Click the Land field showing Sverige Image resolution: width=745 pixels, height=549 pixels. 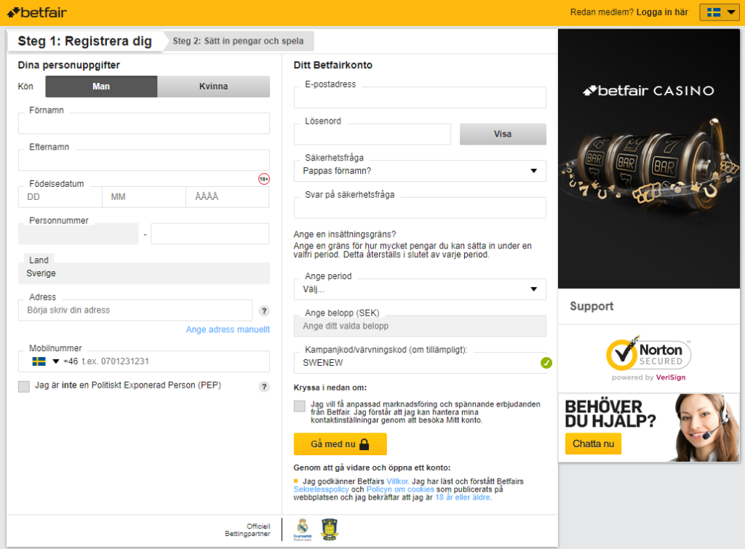pos(144,273)
